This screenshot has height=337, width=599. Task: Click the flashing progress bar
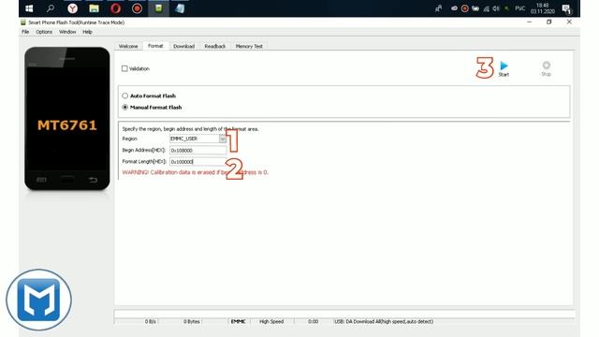(x=344, y=315)
